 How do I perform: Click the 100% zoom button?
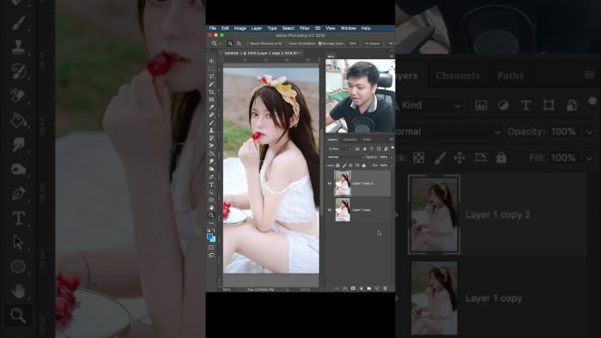click(x=353, y=44)
